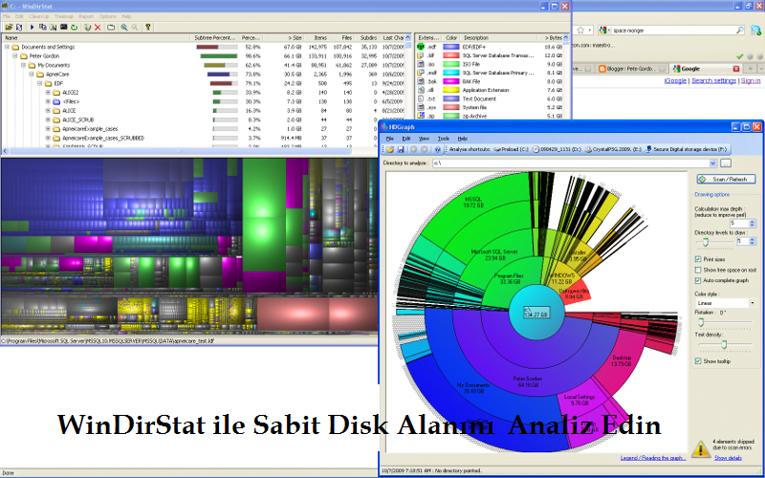Viewport: 765px width, 478px height.
Task: Toggle Auto complete graph checkbox
Action: coord(698,280)
